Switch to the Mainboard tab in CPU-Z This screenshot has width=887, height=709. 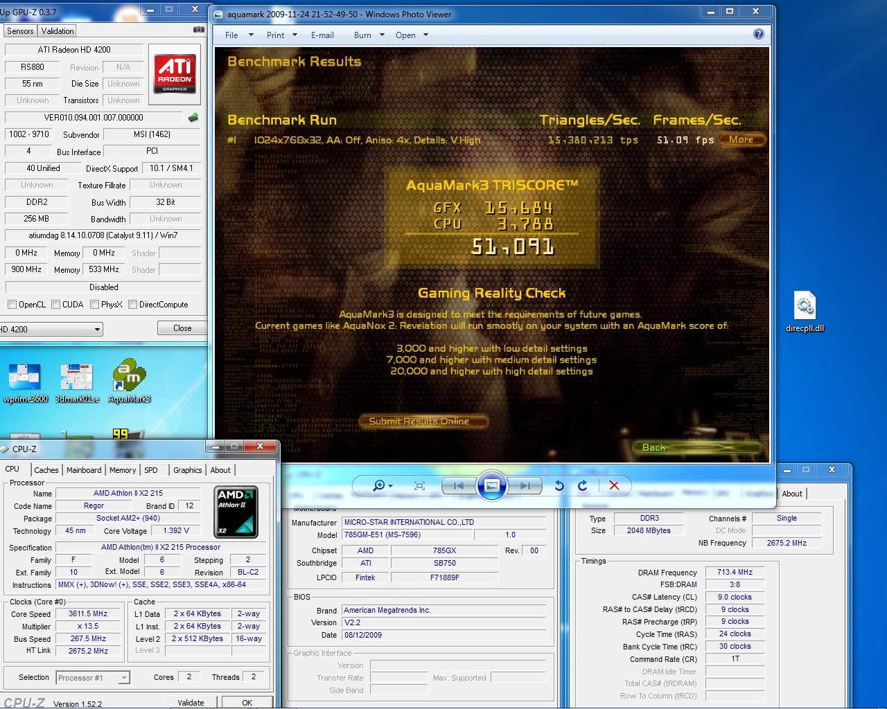tap(84, 470)
